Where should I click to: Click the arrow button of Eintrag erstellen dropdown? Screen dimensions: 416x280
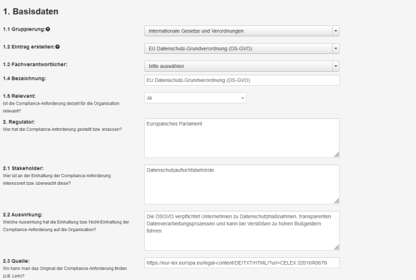pos(336,48)
